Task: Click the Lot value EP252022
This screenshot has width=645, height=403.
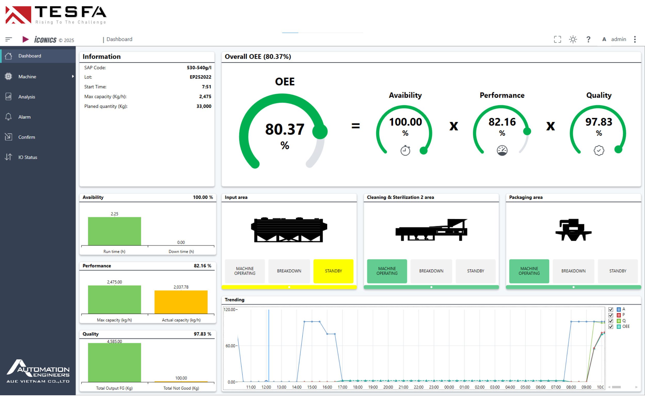Action: click(200, 77)
